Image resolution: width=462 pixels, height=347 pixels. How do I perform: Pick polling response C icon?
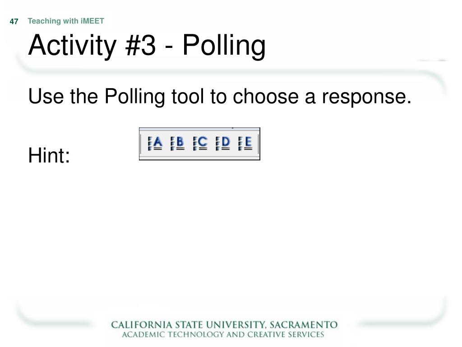coord(200,143)
